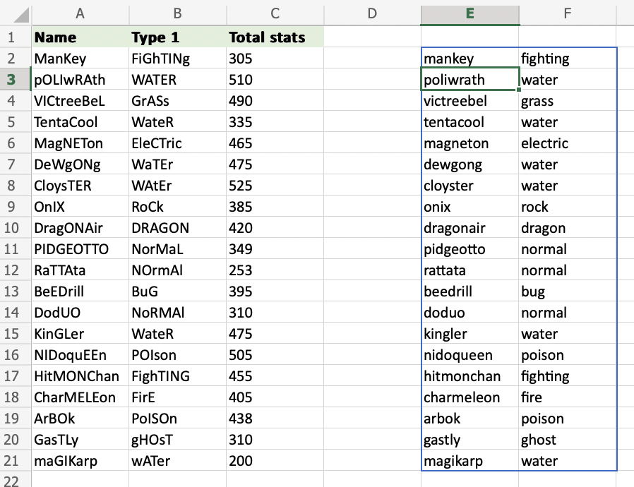Select row 3 header
This screenshot has height=487, width=634.
click(16, 80)
